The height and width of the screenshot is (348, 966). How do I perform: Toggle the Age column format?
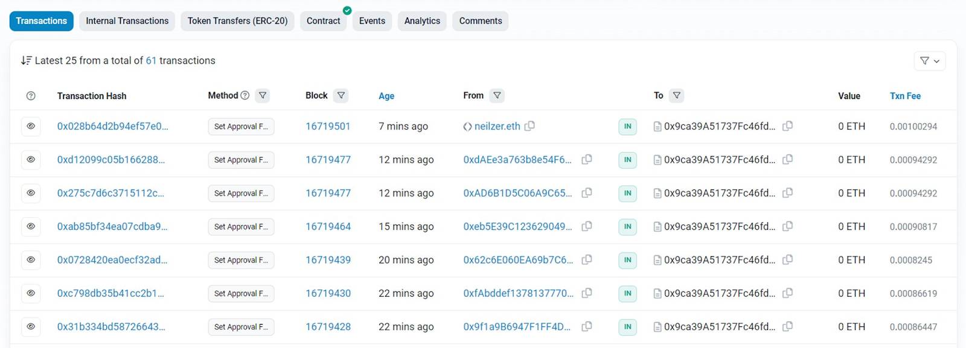click(386, 96)
